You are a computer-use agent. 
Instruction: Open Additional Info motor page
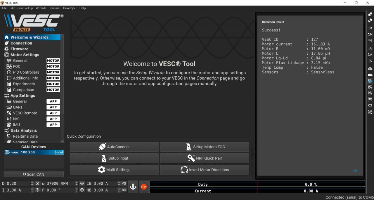tap(32, 78)
